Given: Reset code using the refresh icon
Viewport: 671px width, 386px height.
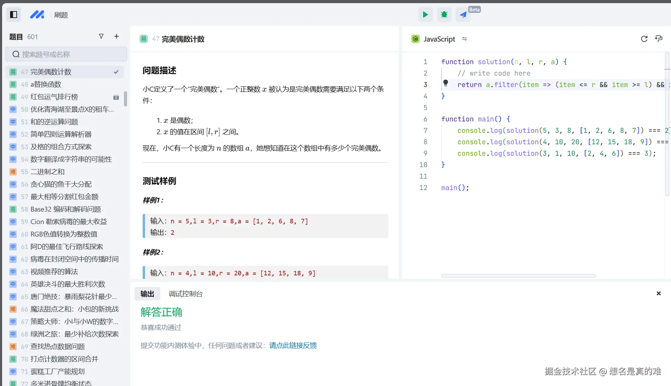Looking at the screenshot, I should (x=644, y=39).
